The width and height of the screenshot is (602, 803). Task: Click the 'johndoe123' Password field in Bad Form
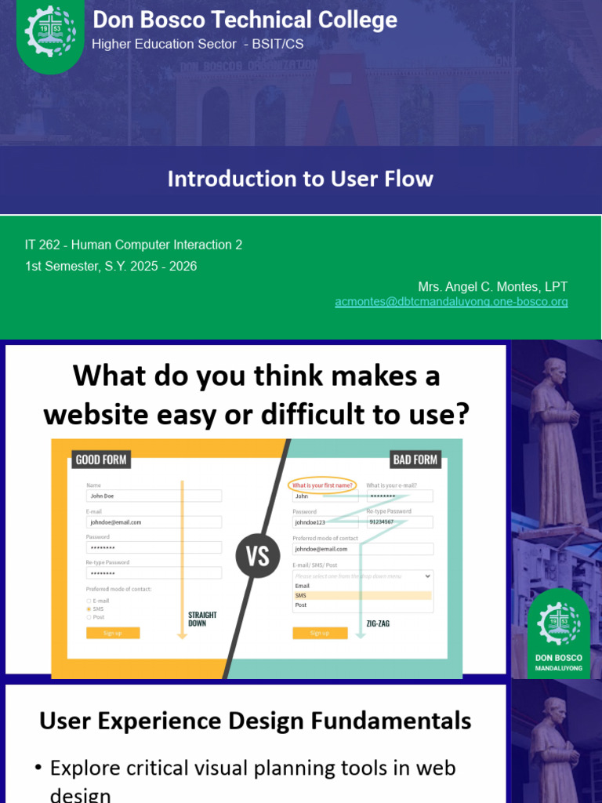coord(325,522)
